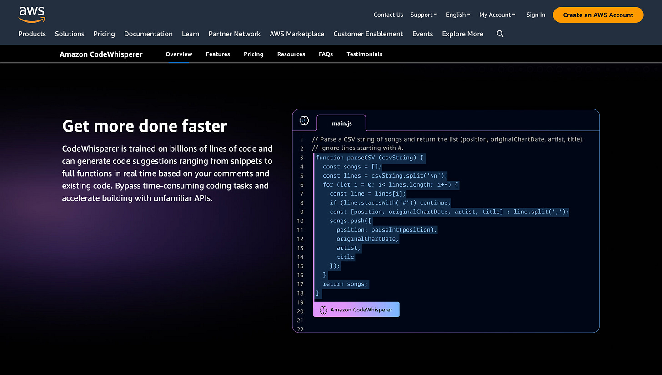Select the Overview tab
Viewport: 662px width, 375px height.
click(179, 54)
